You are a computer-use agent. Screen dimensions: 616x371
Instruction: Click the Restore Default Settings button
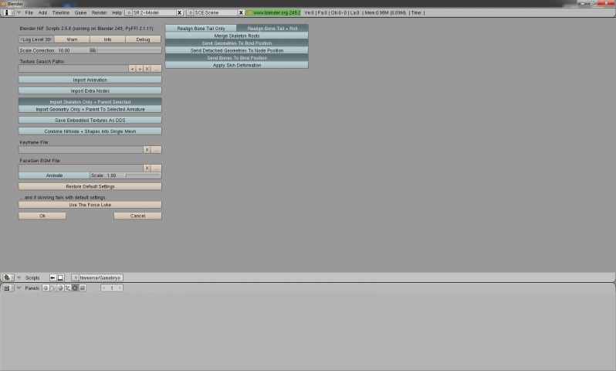coord(90,186)
